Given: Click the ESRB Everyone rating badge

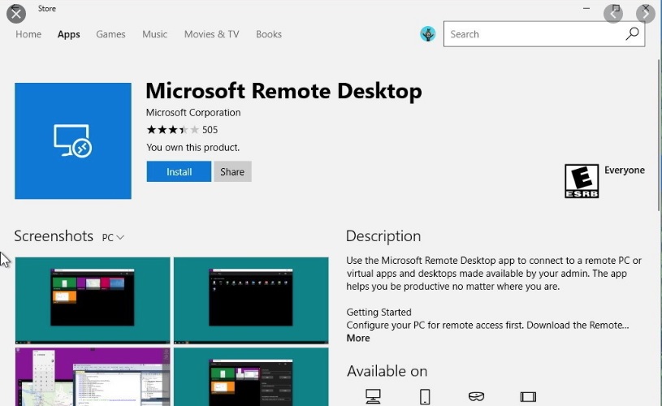Looking at the screenshot, I should [582, 181].
